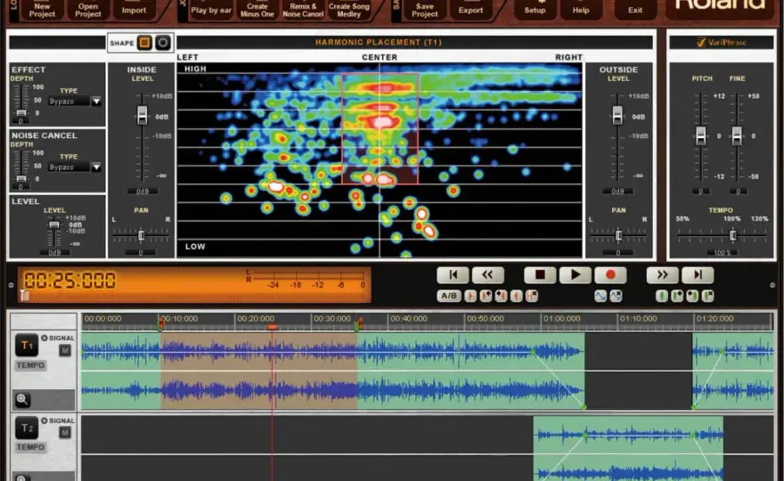Click the fast-forward button
The height and width of the screenshot is (481, 784).
(663, 274)
